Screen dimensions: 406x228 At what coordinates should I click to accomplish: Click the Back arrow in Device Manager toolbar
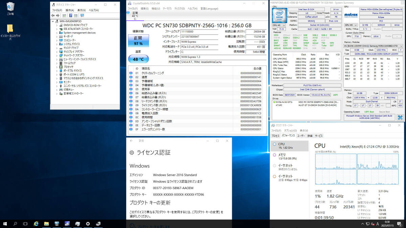(53, 16)
